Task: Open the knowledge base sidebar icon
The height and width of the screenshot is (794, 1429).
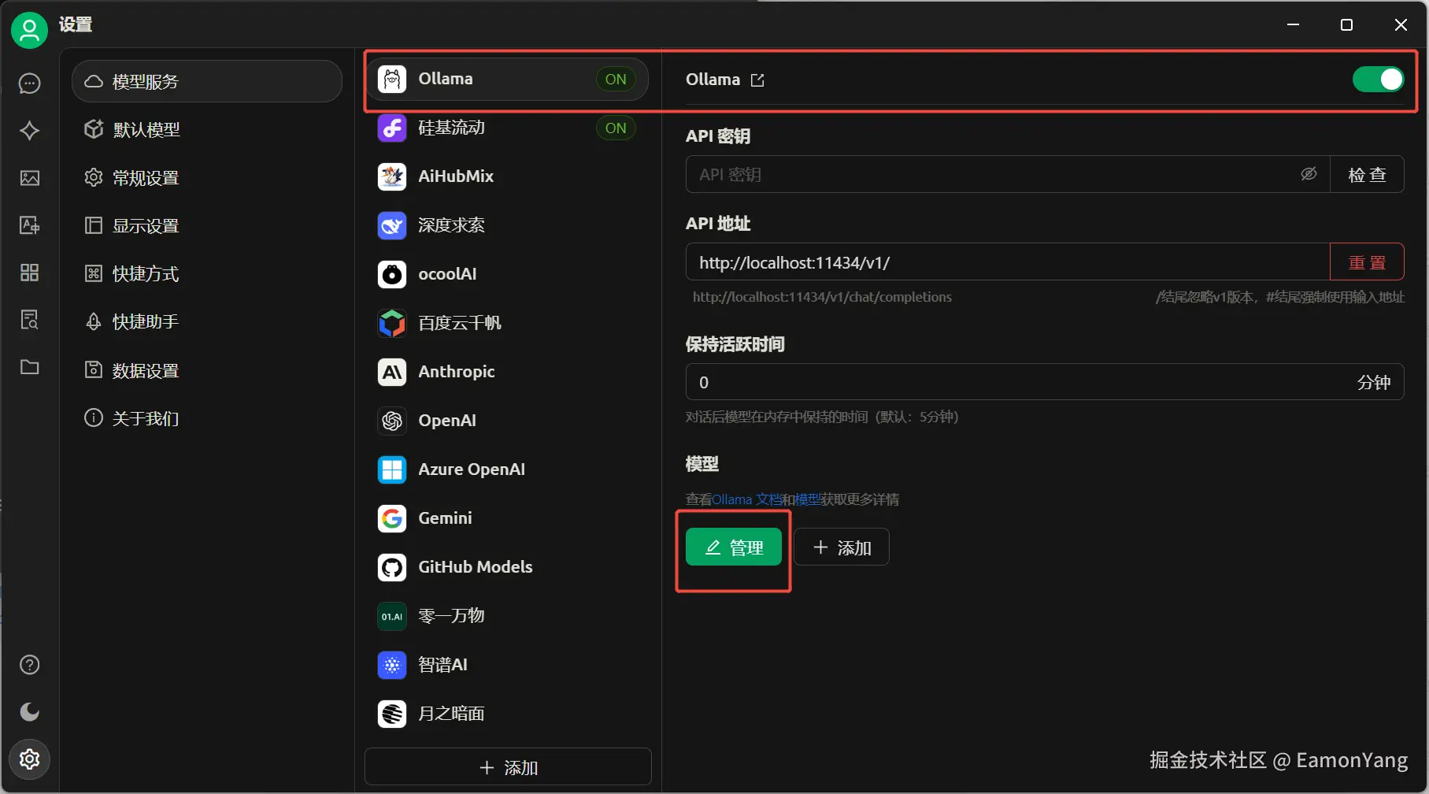Action: tap(30, 320)
